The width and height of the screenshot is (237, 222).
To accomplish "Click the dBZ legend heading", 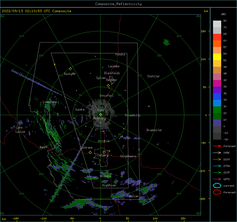I will [223, 14].
